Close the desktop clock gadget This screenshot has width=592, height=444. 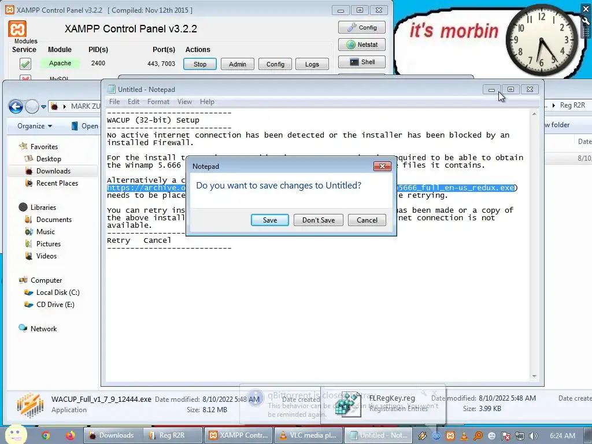pyautogui.click(x=586, y=9)
